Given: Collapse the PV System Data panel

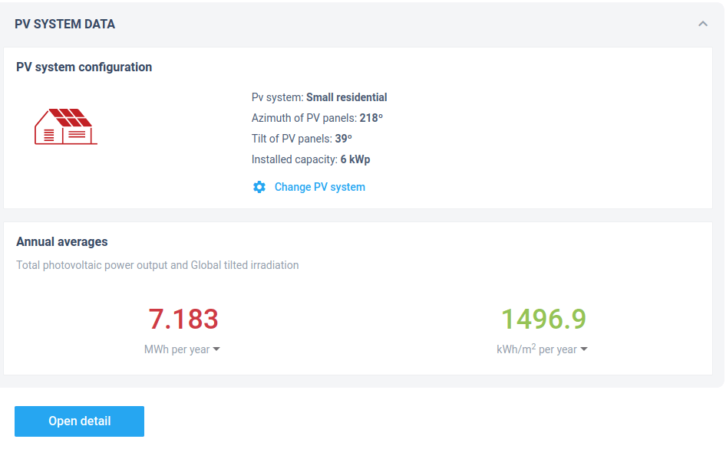Looking at the screenshot, I should click(702, 25).
